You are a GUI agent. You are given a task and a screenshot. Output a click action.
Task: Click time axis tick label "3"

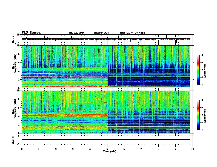[x=73, y=149]
